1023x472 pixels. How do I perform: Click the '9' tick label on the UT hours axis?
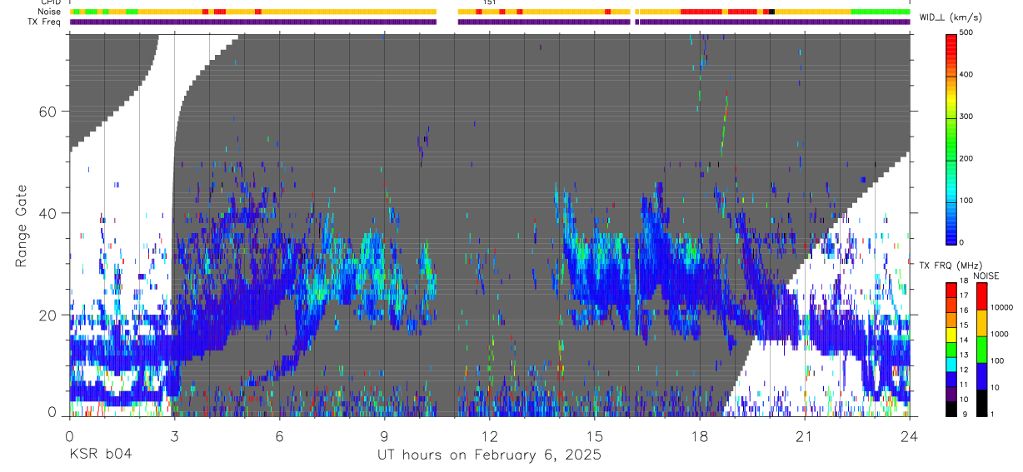384,435
